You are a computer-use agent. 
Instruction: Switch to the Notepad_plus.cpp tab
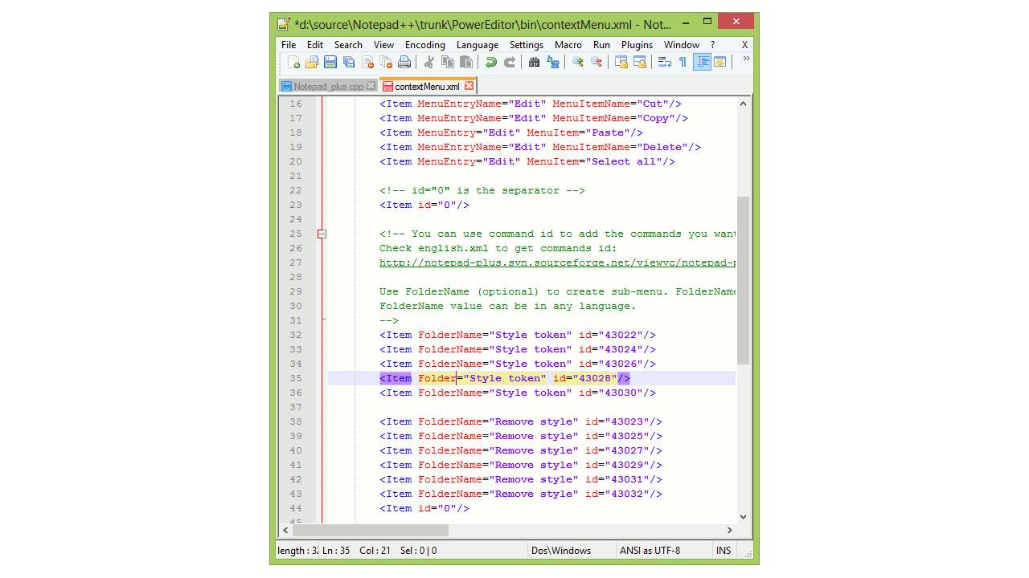tap(328, 86)
